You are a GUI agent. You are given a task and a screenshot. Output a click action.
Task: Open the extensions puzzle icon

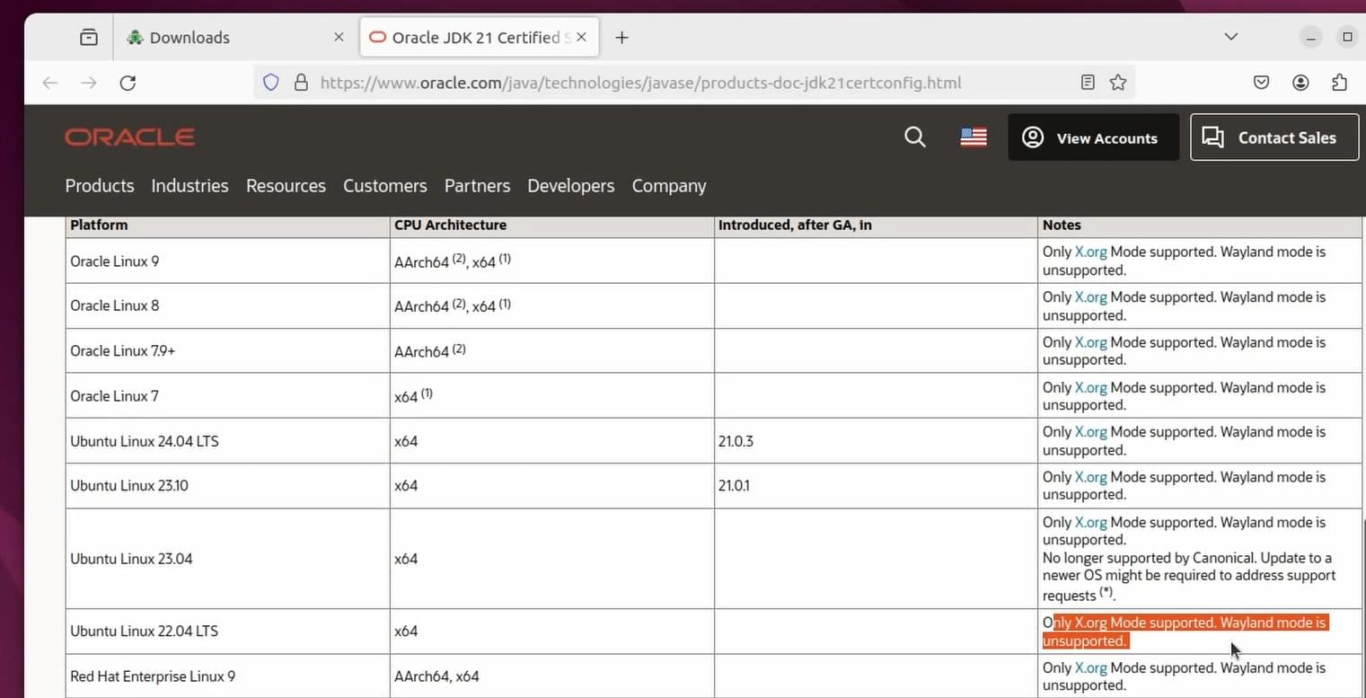point(1339,83)
